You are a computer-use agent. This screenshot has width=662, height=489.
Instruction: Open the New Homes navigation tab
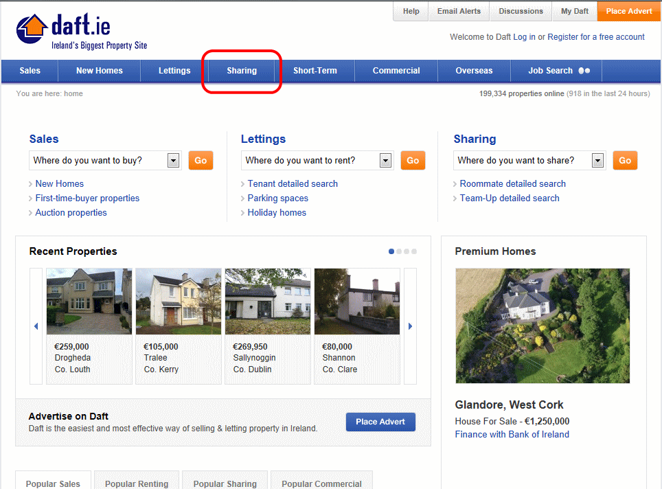(99, 71)
